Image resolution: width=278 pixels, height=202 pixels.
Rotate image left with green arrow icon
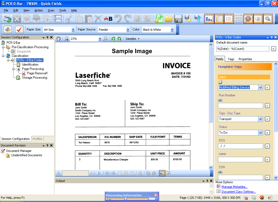point(113,39)
